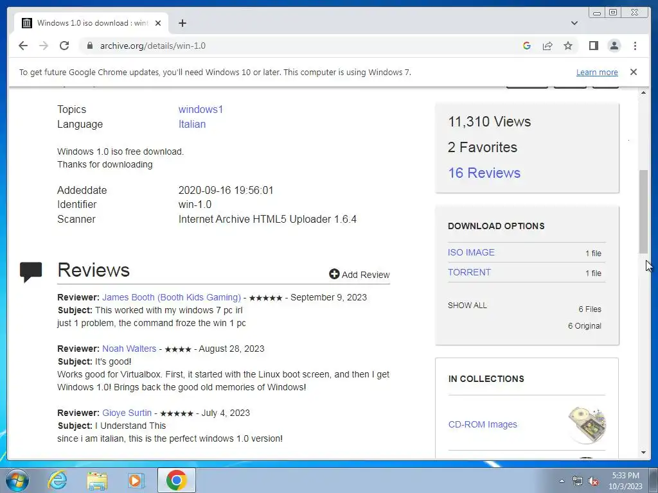Open reviewer James Booth's profile
Image resolution: width=658 pixels, height=493 pixels.
pos(171,297)
